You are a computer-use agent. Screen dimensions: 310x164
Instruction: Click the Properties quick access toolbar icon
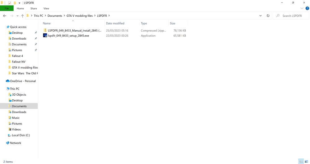click(10, 3)
